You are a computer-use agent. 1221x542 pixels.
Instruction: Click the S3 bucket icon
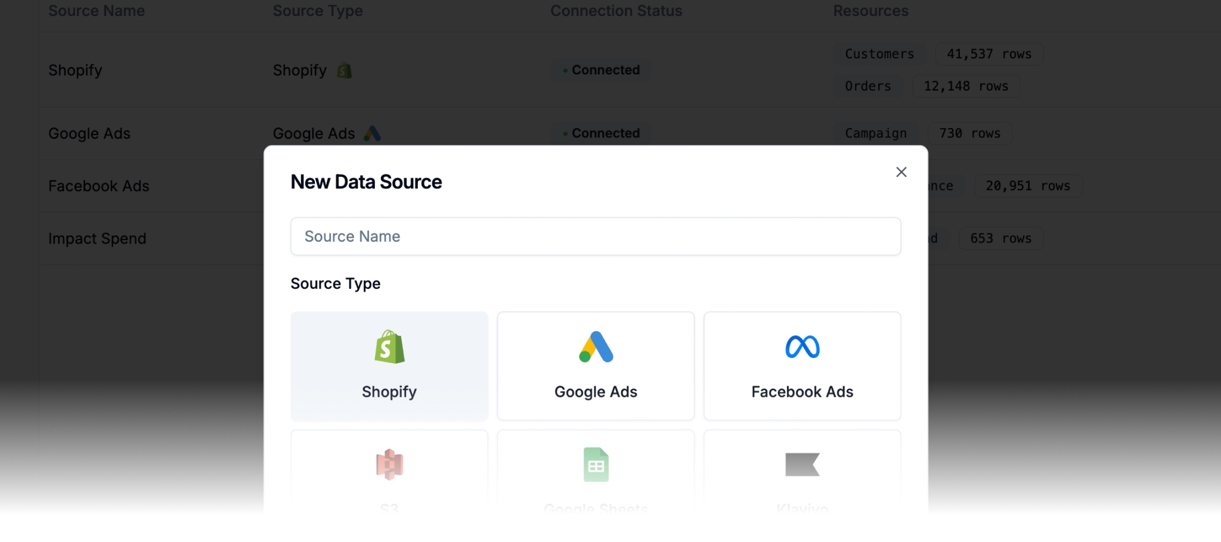click(389, 464)
